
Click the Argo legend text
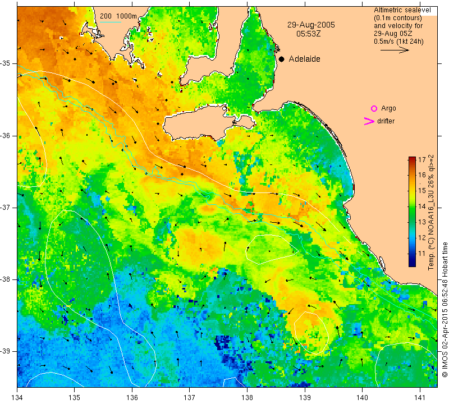388,108
